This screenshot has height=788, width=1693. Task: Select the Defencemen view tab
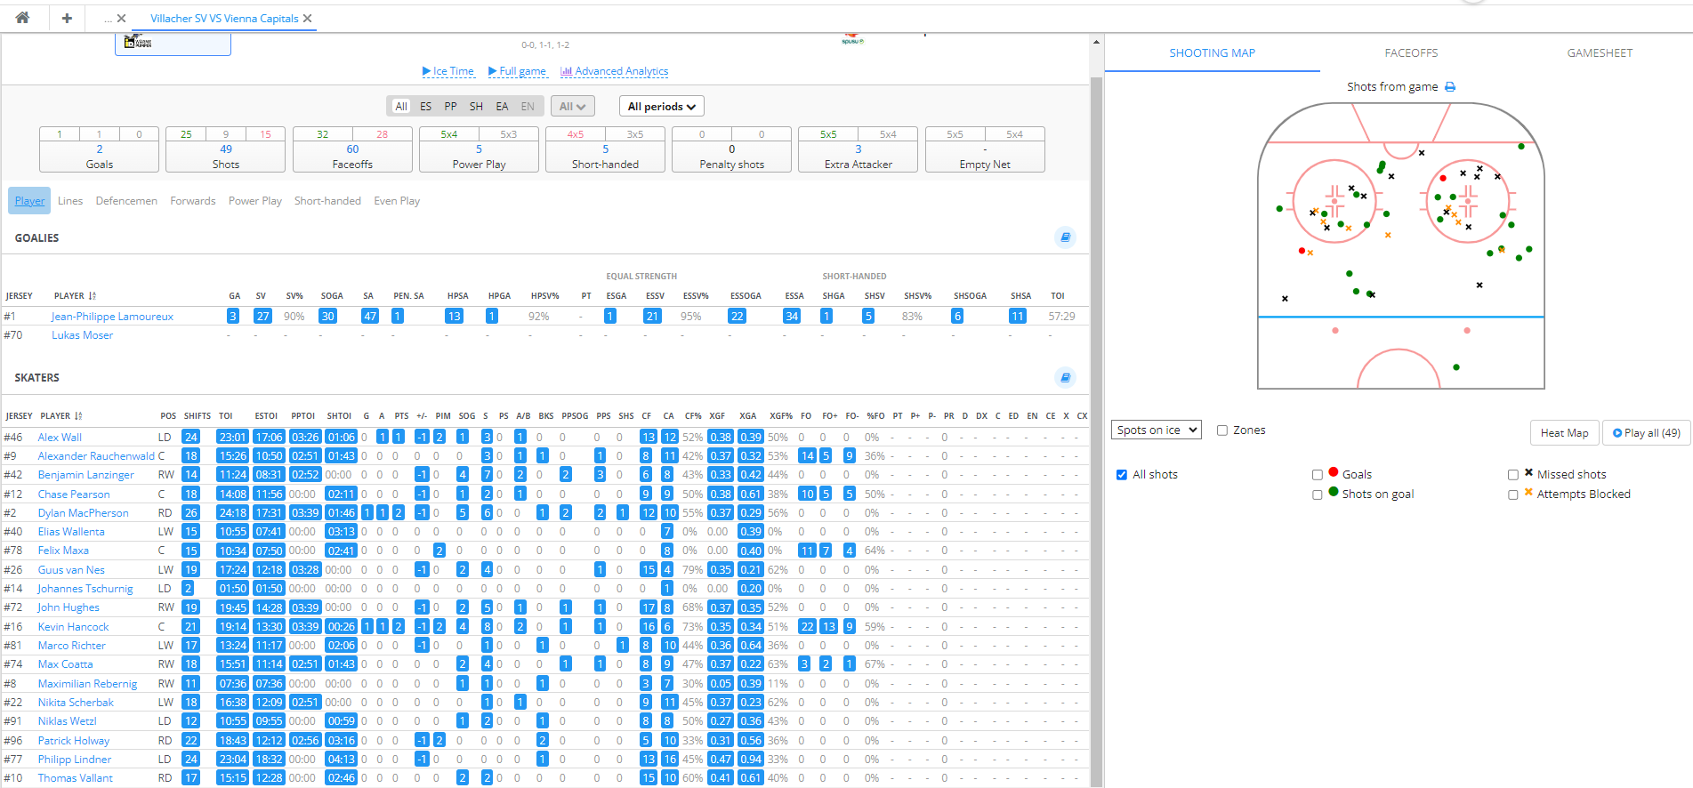coord(126,201)
